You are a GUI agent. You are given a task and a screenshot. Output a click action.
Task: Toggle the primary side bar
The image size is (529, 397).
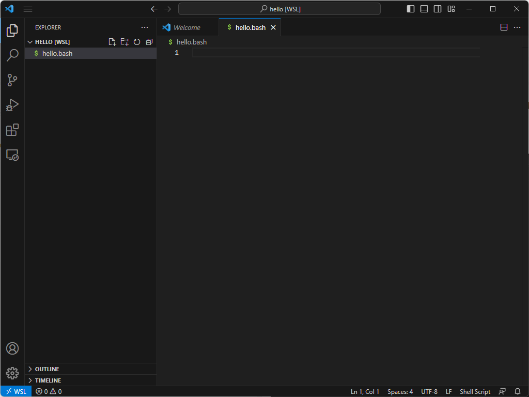pos(411,9)
